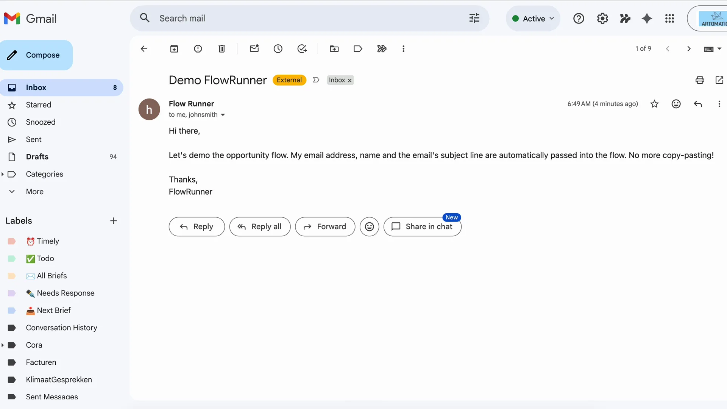Viewport: 727px width, 409px height.
Task: Open input tools keyboard dropdown
Action: [713, 49]
